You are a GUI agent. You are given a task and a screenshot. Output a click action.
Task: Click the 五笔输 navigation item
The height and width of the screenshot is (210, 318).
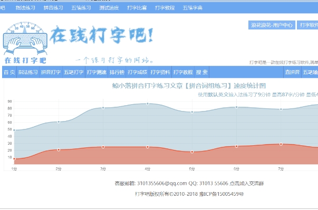[x=310, y=72]
